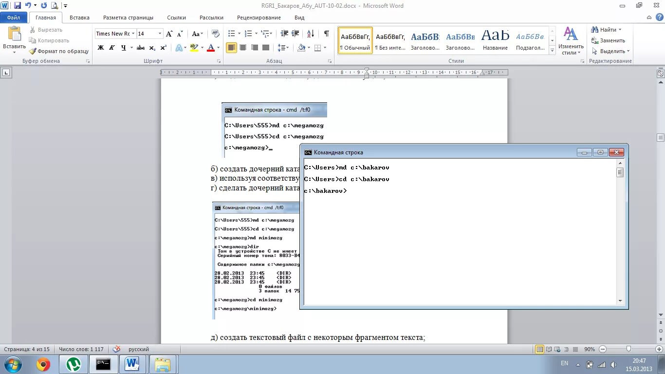The image size is (665, 374).
Task: Click the yellow text highlight color button
Action: coord(194,48)
